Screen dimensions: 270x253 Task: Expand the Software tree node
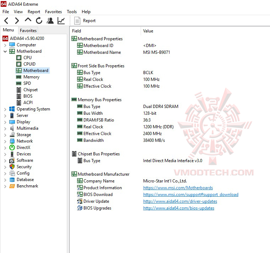click(x=5, y=161)
